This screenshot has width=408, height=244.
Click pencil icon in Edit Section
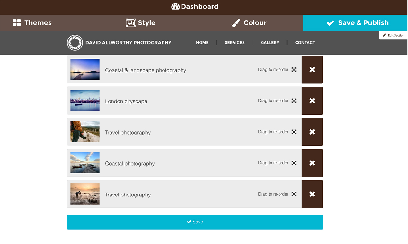[x=384, y=35]
